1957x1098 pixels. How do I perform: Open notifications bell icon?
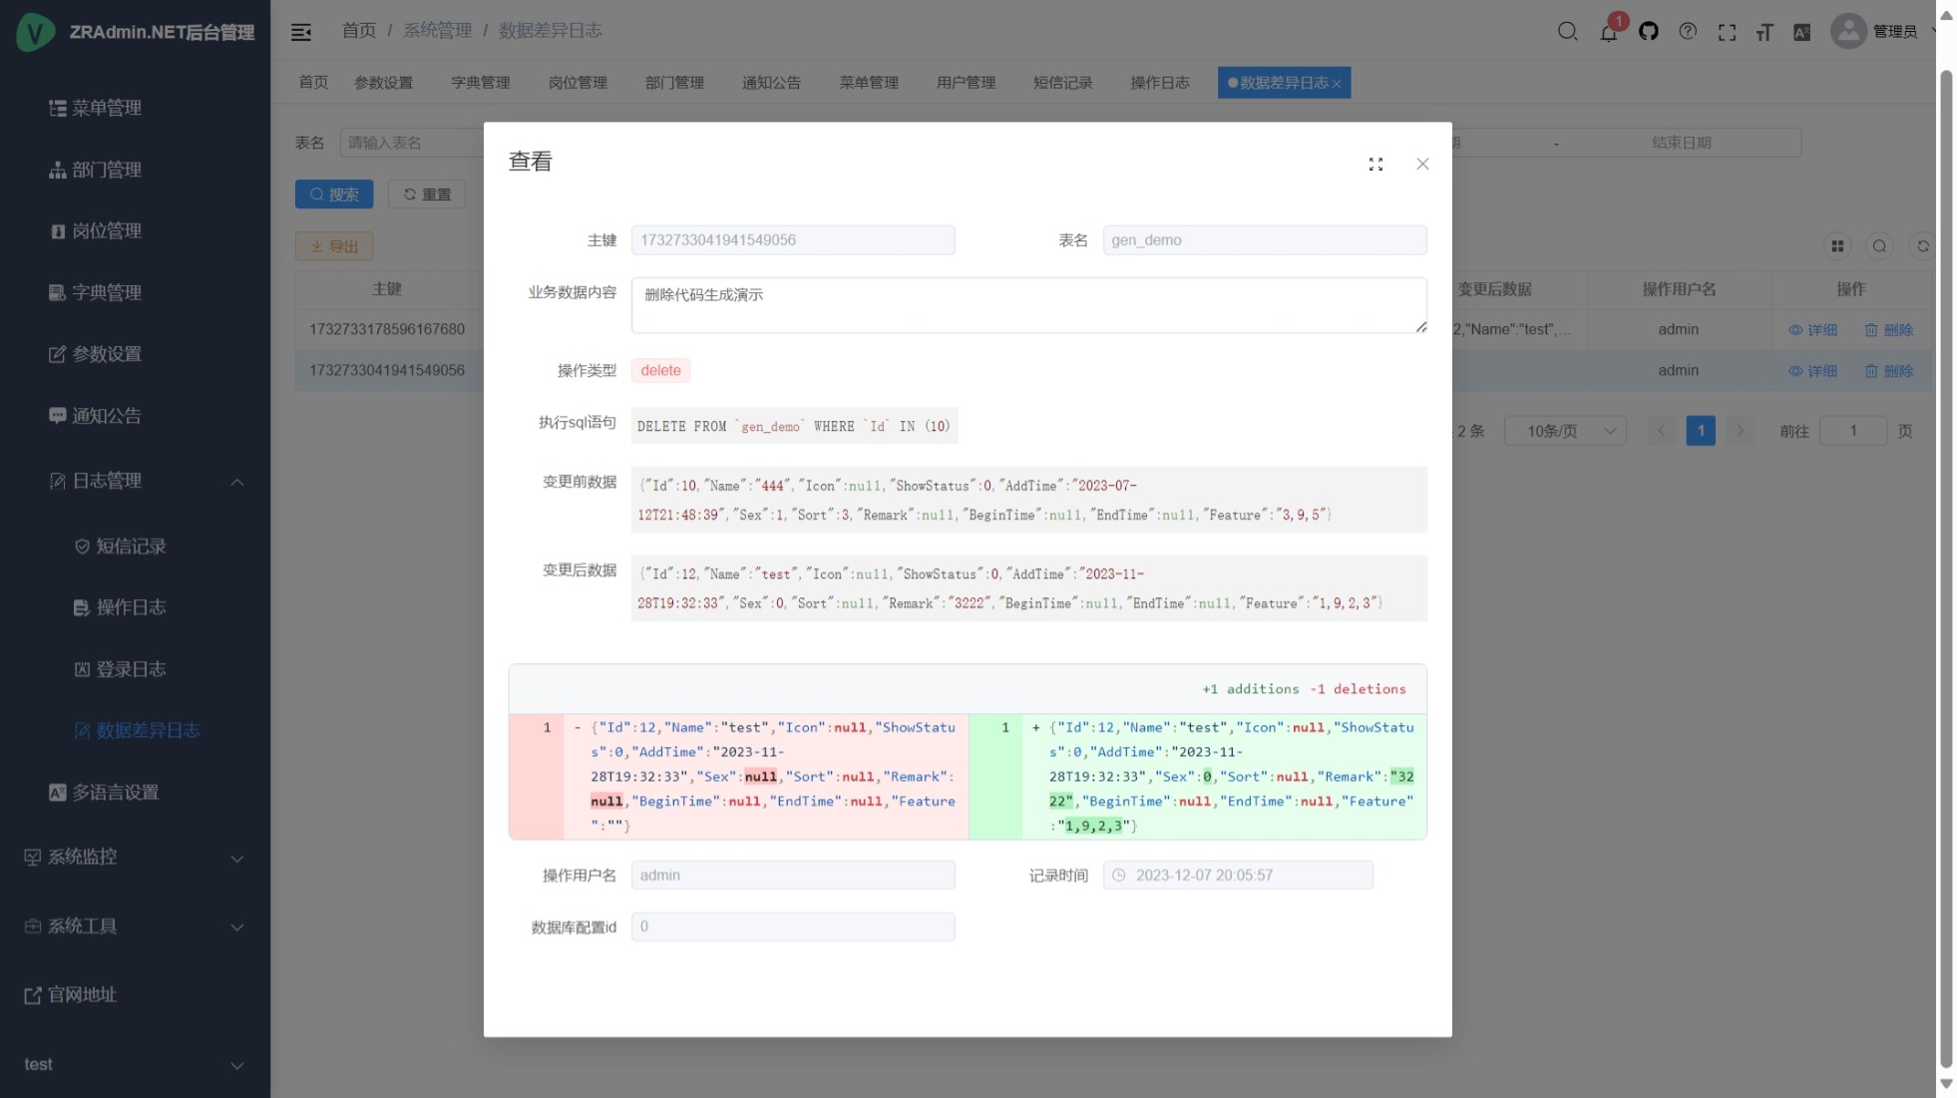coord(1608,32)
